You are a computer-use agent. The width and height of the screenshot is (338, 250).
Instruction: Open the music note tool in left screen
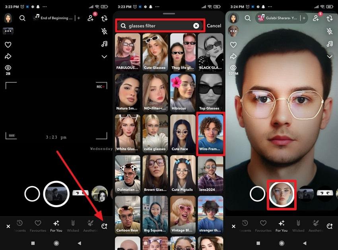(x=104, y=44)
